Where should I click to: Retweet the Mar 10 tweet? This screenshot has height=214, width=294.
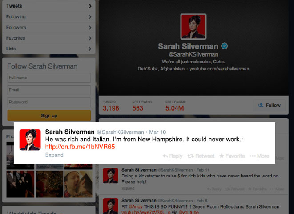(201, 156)
